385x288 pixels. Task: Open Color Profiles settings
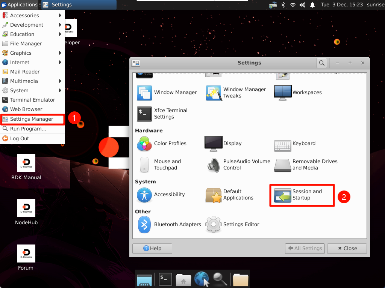click(162, 144)
